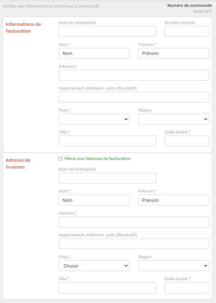Focus the billing Nom de l'entreprise field
Viewport: 216px width, 303px height.
point(107,31)
